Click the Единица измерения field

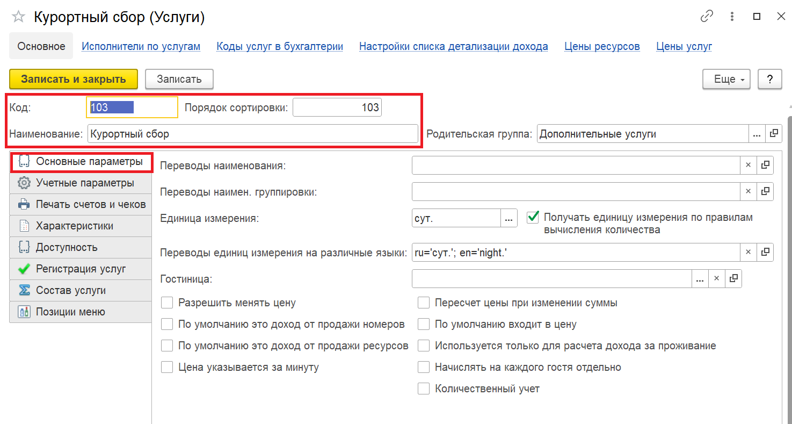456,218
